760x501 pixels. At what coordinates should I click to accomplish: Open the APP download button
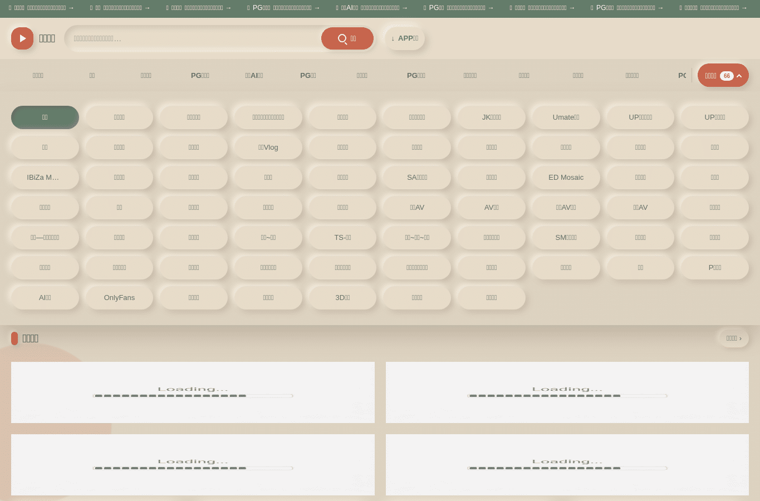[405, 38]
